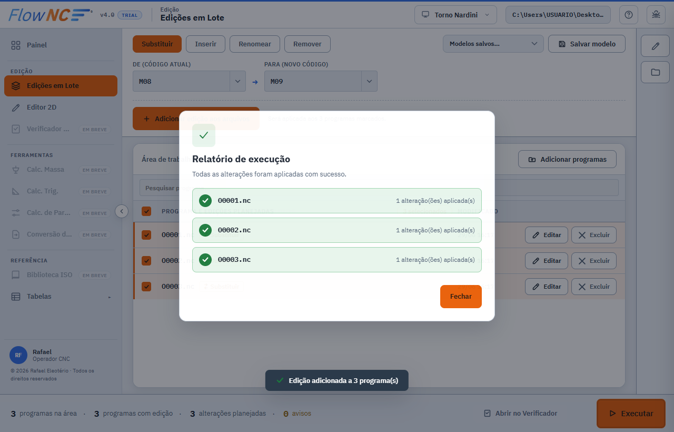Image resolution: width=674 pixels, height=432 pixels.
Task: Close the execution report with Fechar
Action: click(461, 297)
